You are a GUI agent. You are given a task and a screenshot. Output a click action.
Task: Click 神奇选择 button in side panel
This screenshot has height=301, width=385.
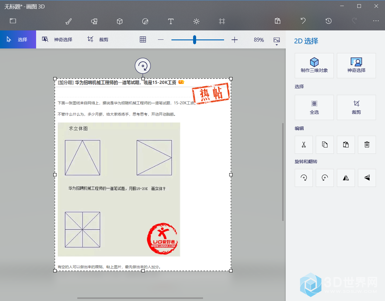click(356, 66)
